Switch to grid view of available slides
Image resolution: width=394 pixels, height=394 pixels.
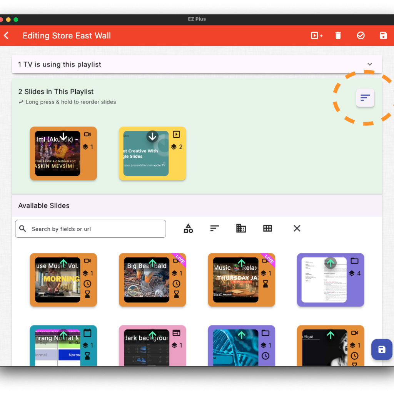(x=267, y=229)
